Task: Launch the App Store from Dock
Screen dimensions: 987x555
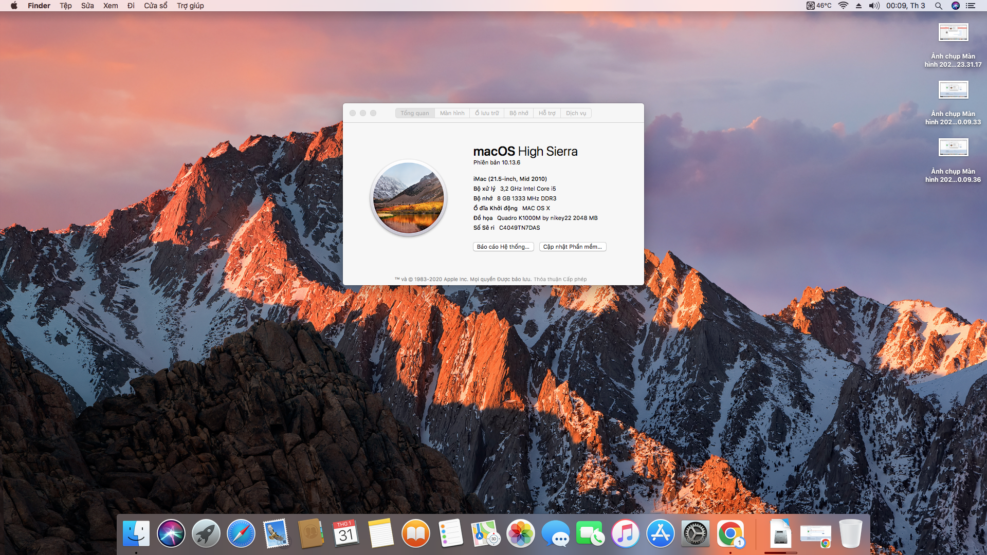Action: (660, 533)
